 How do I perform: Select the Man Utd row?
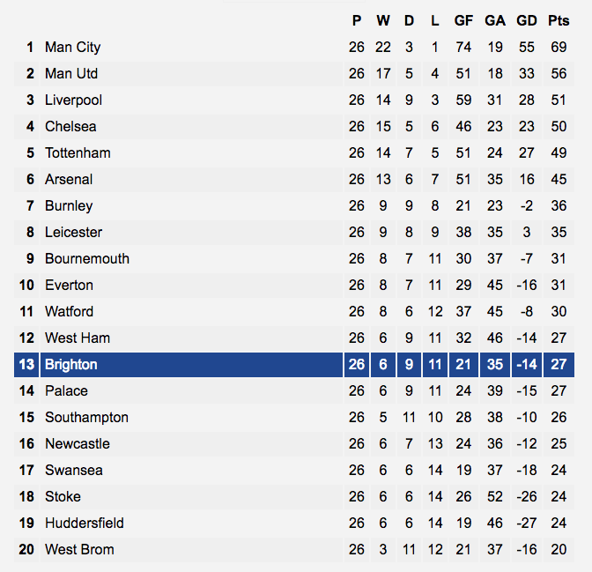(x=294, y=74)
